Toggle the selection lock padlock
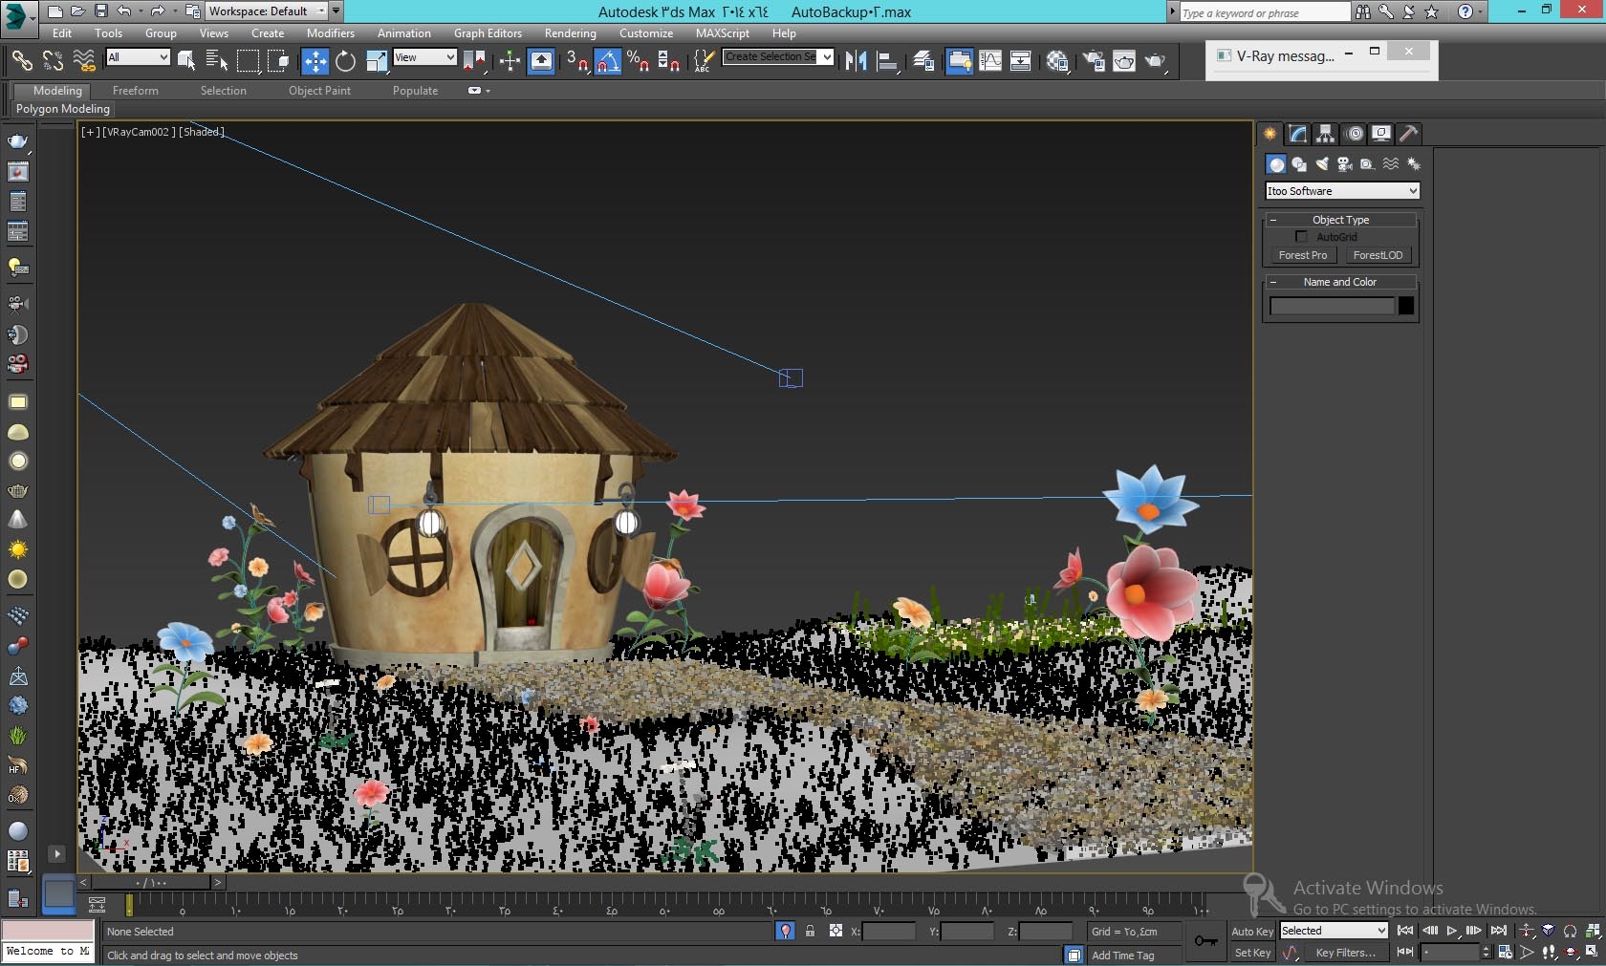 [810, 931]
